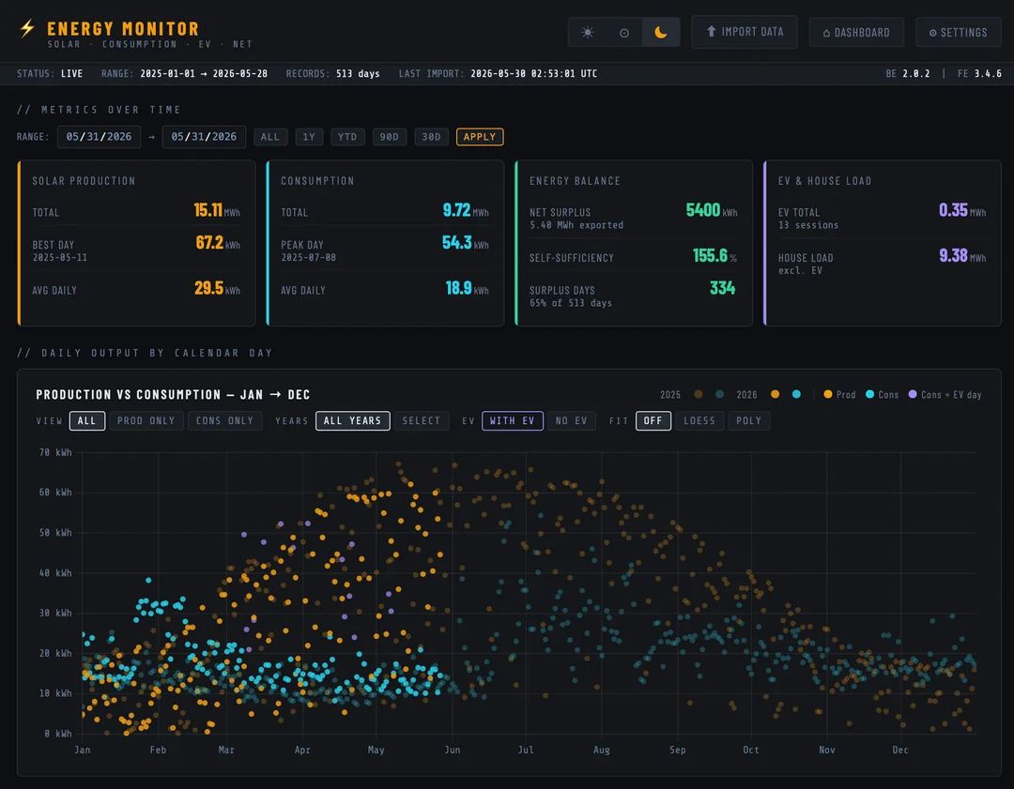
Task: Click the 70 kWh y-axis label
Action: pos(55,452)
